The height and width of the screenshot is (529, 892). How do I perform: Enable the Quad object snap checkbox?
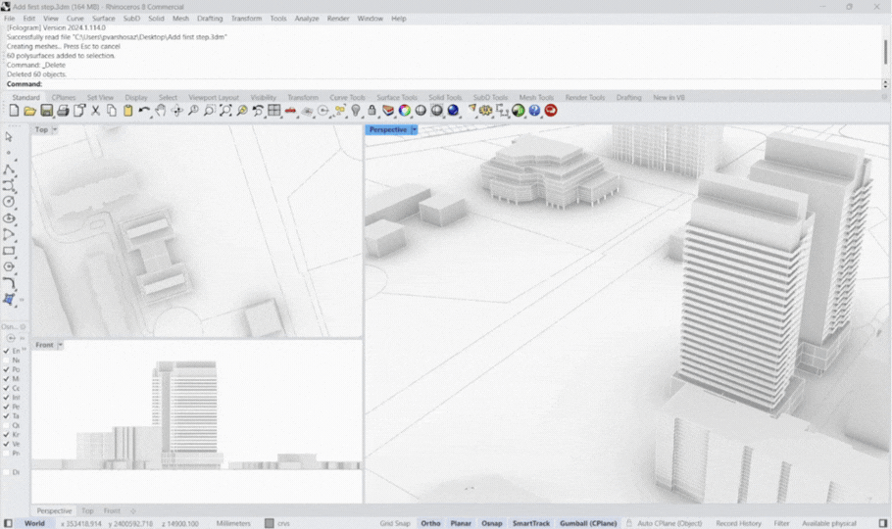[x=6, y=425]
